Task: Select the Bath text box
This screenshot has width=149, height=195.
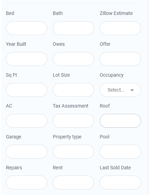Action: [73, 28]
